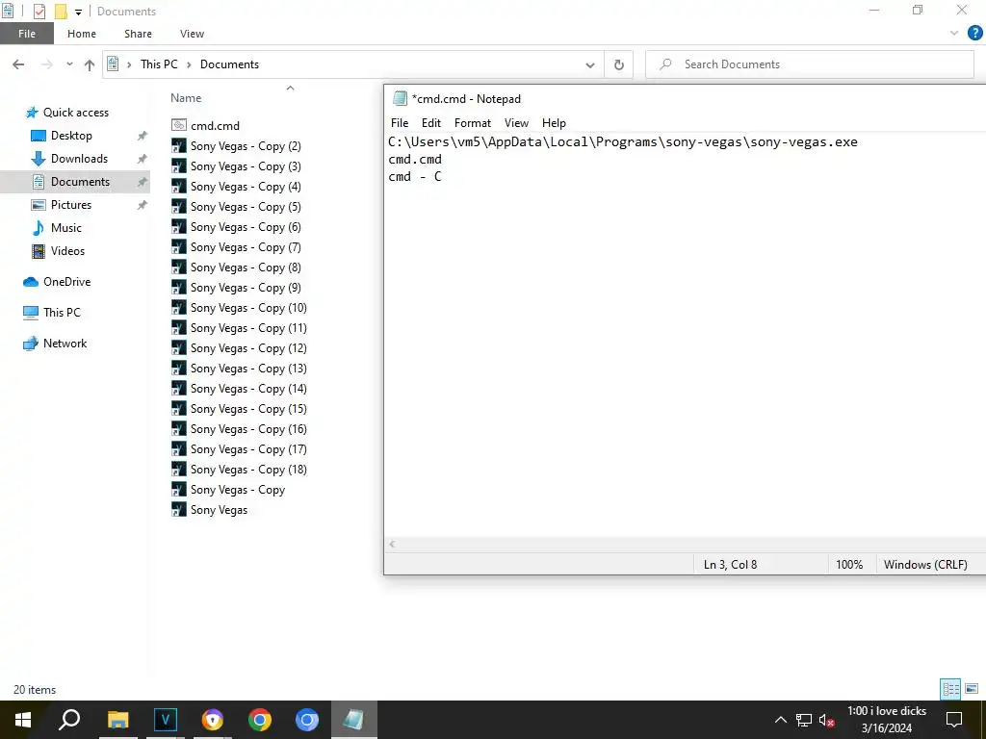Click the muted volume tray icon
Screen dimensions: 986x739
click(827, 720)
